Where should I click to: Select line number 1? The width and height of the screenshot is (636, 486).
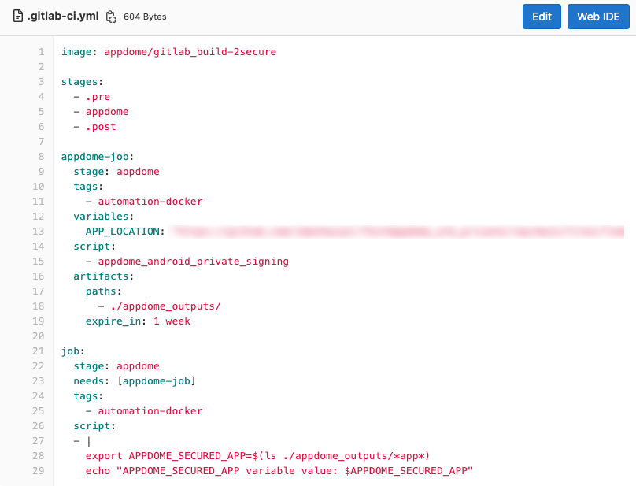pos(39,51)
